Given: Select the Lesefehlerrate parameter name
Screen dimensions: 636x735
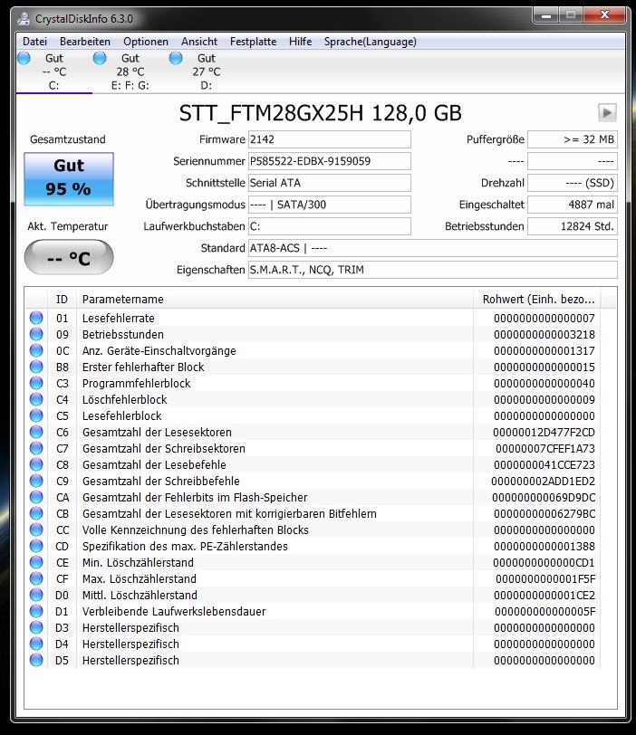Looking at the screenshot, I should pyautogui.click(x=118, y=319).
